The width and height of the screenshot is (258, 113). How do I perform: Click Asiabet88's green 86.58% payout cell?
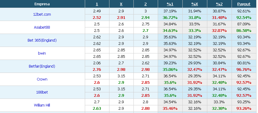coord(244,30)
